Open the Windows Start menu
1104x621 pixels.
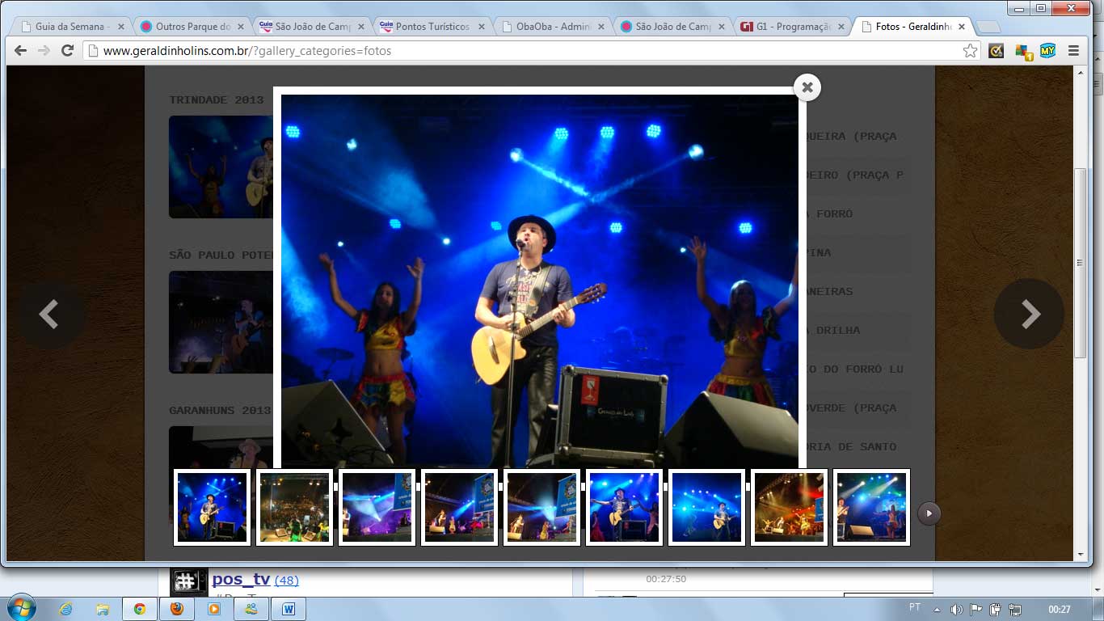[22, 607]
